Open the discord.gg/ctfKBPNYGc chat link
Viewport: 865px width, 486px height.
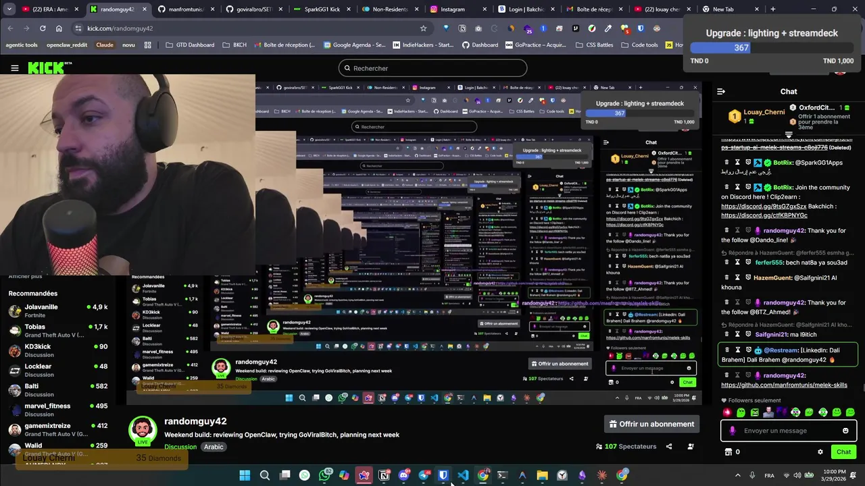coord(764,215)
